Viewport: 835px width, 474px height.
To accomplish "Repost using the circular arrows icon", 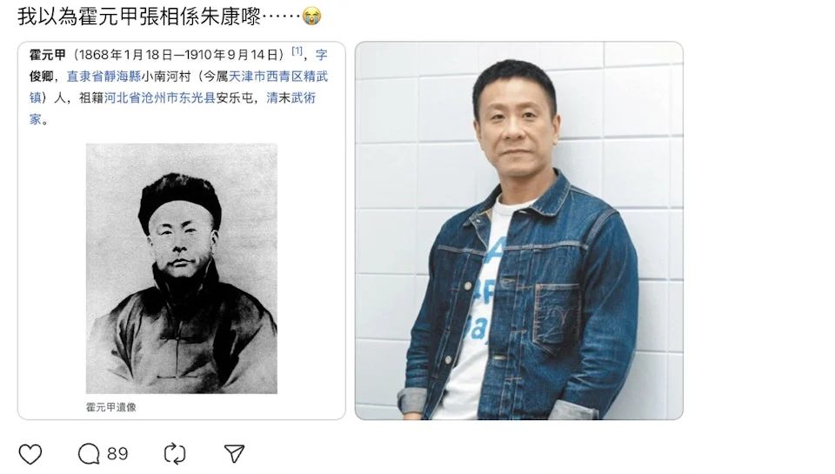I will coord(175,454).
